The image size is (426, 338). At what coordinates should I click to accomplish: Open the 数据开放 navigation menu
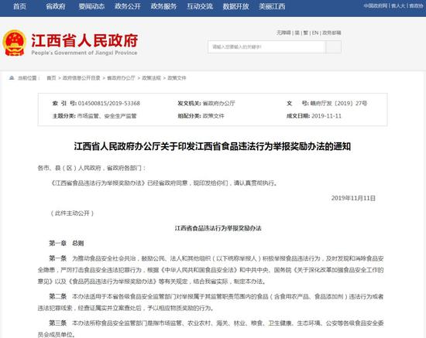[x=235, y=6]
